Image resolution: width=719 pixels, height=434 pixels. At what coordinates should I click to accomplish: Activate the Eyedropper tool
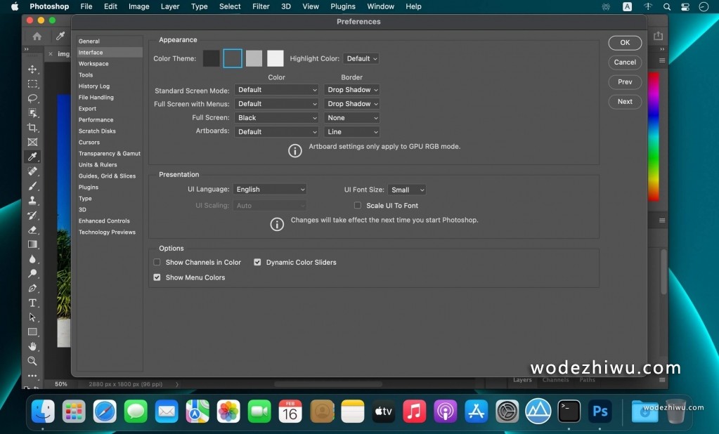click(x=32, y=157)
